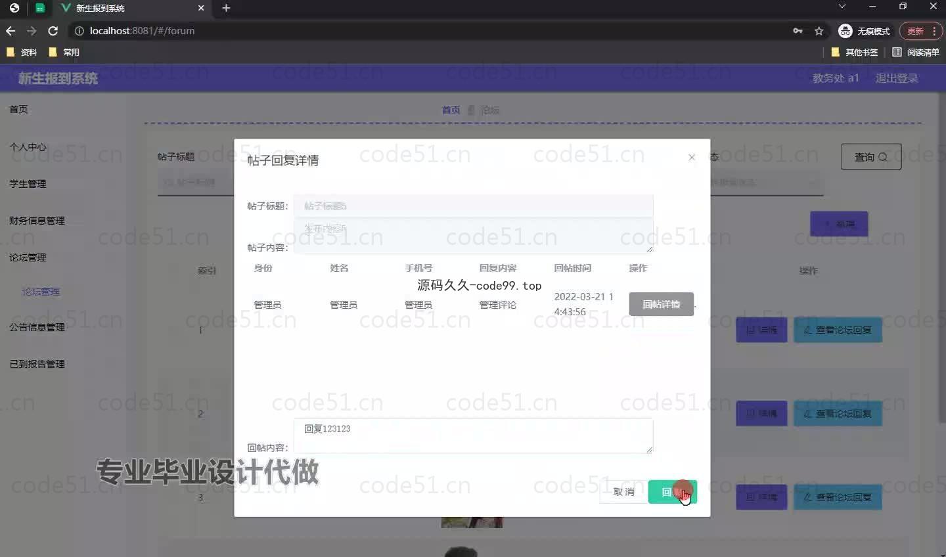Open the 资料 bookmark folder
Screen dimensions: 946x557
pos(22,52)
